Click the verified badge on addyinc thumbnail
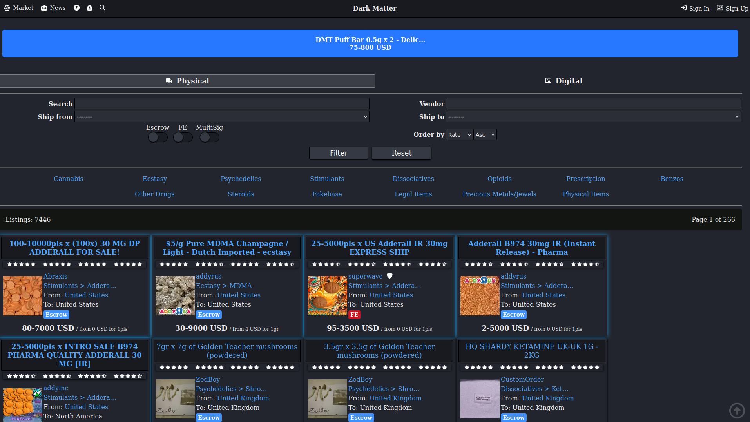This screenshot has height=422, width=750. pos(37,392)
